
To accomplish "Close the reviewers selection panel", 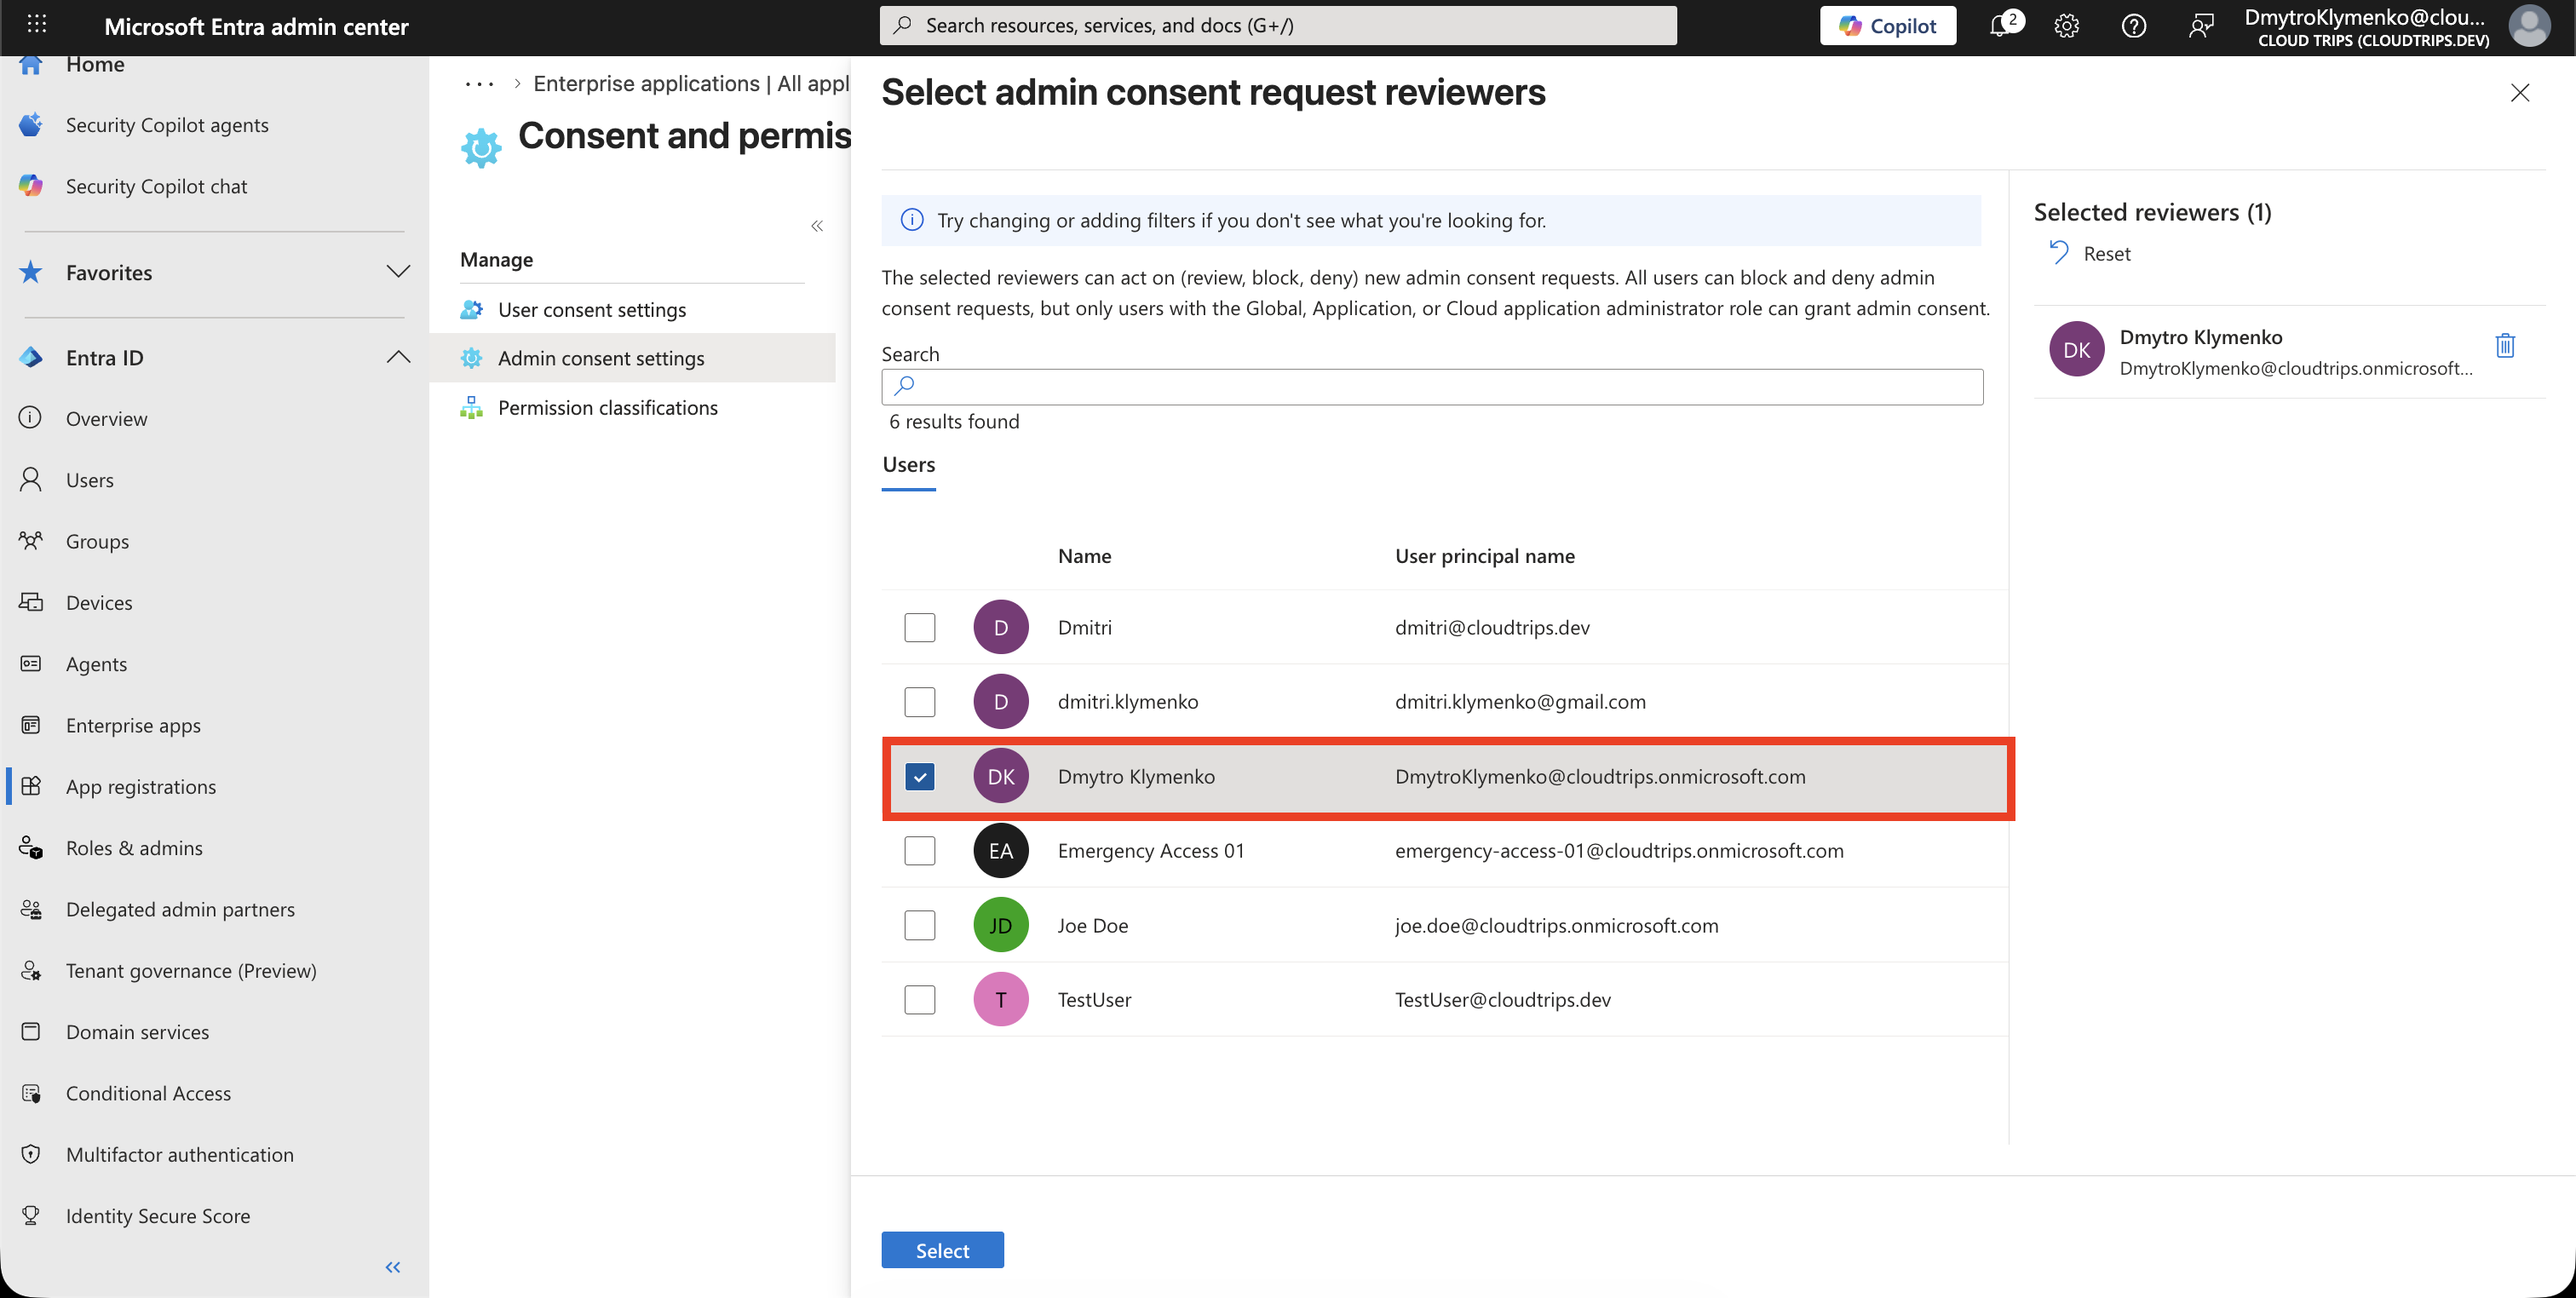I will click(x=2520, y=93).
